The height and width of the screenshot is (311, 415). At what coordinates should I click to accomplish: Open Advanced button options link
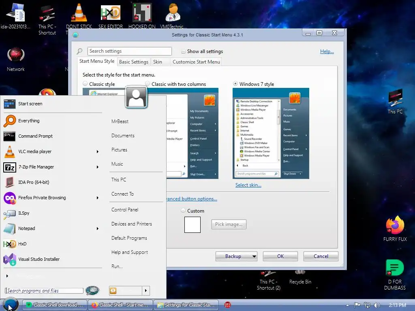[x=192, y=199]
